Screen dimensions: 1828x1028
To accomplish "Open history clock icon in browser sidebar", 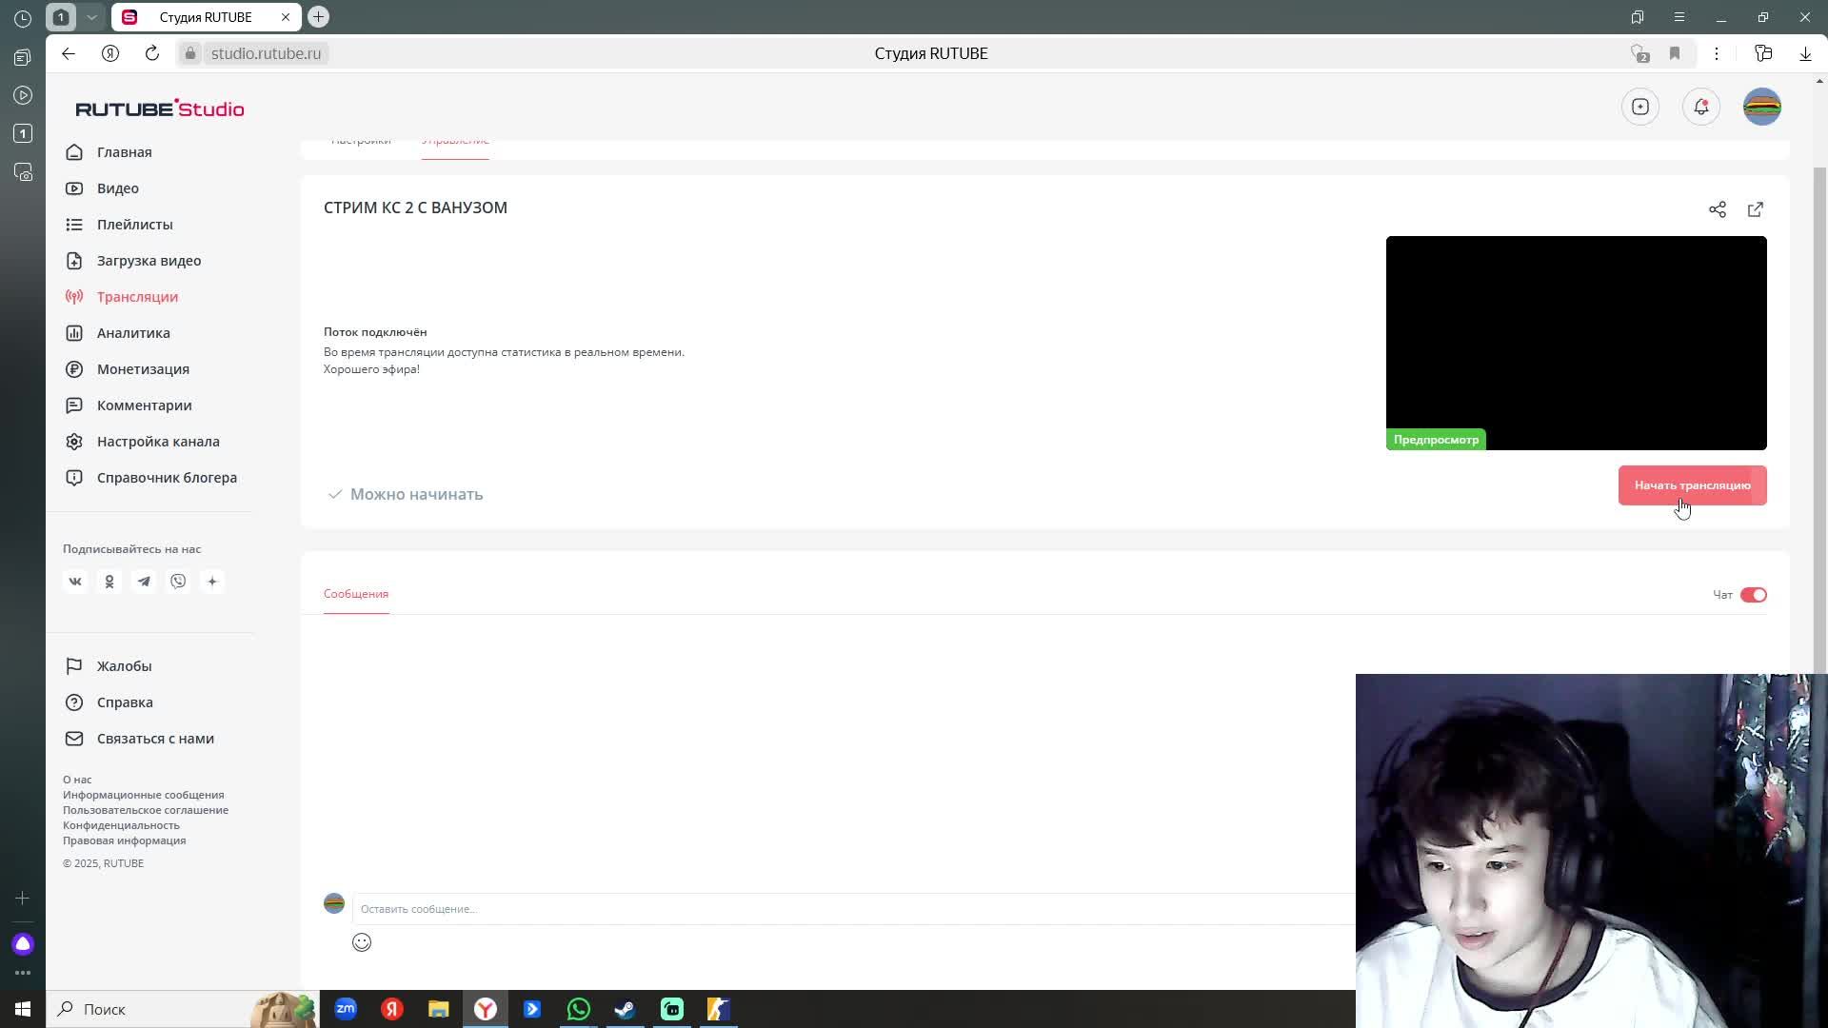I will click(x=23, y=18).
